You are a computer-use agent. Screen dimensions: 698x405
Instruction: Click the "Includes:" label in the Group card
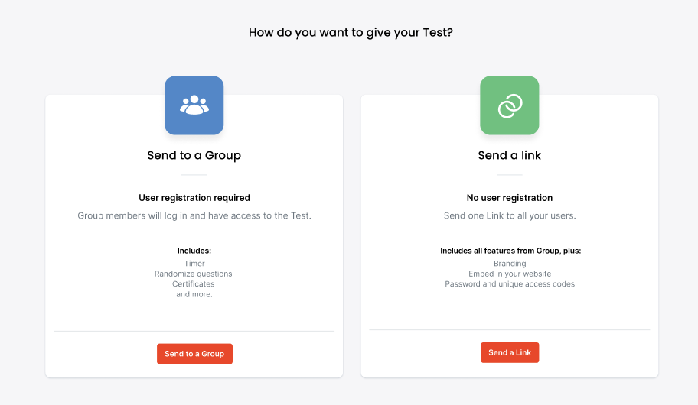pyautogui.click(x=194, y=251)
